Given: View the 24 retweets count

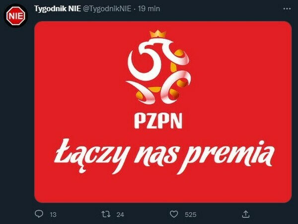Looking at the screenshot, I should [x=120, y=215].
